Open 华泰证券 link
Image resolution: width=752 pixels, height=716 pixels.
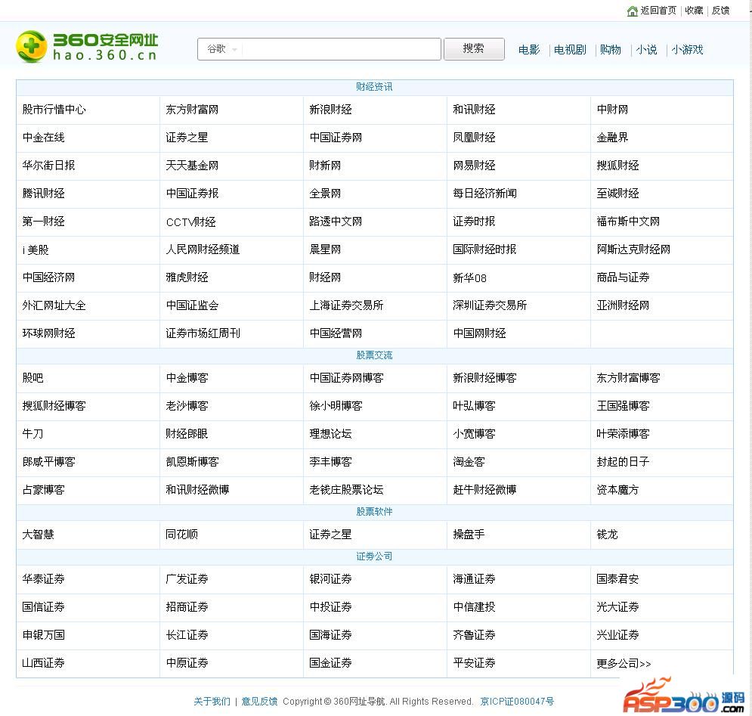point(43,579)
